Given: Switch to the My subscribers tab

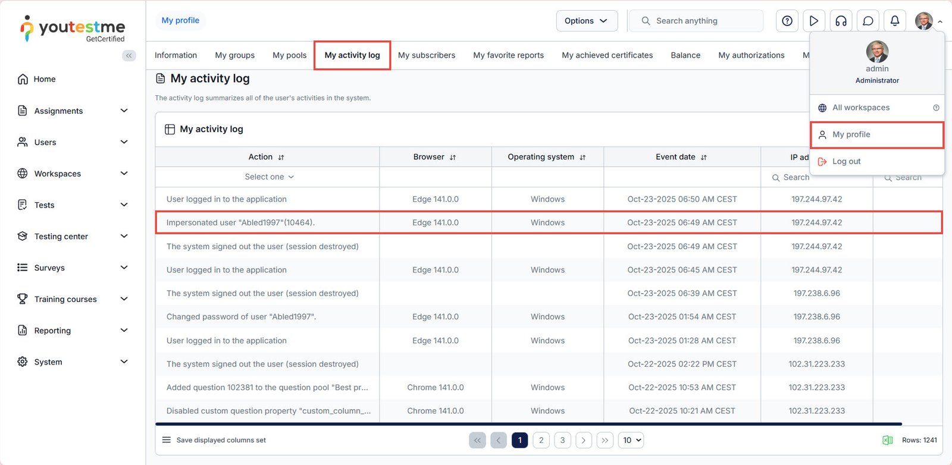Looking at the screenshot, I should [x=426, y=55].
